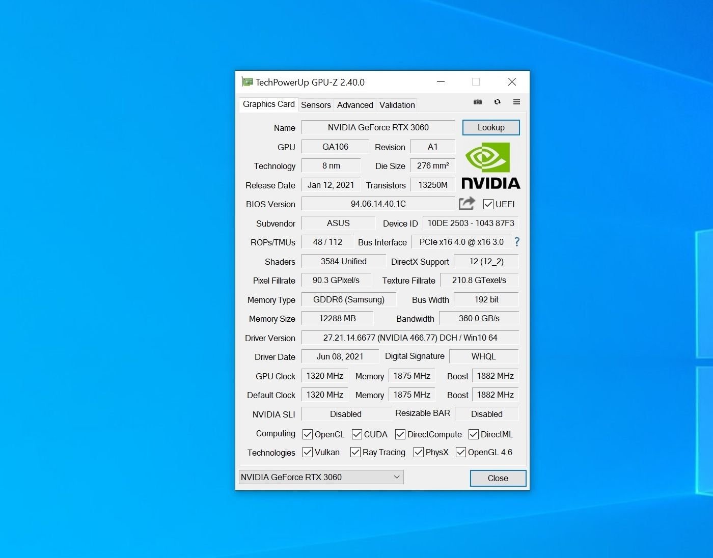This screenshot has width=713, height=558.
Task: Click the Lookup button
Action: click(491, 127)
